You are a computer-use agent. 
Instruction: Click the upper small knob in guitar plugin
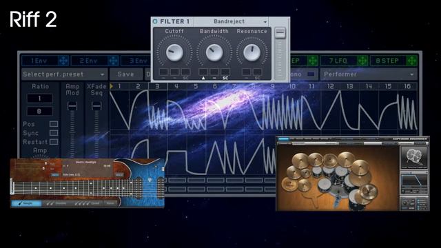point(46,163)
